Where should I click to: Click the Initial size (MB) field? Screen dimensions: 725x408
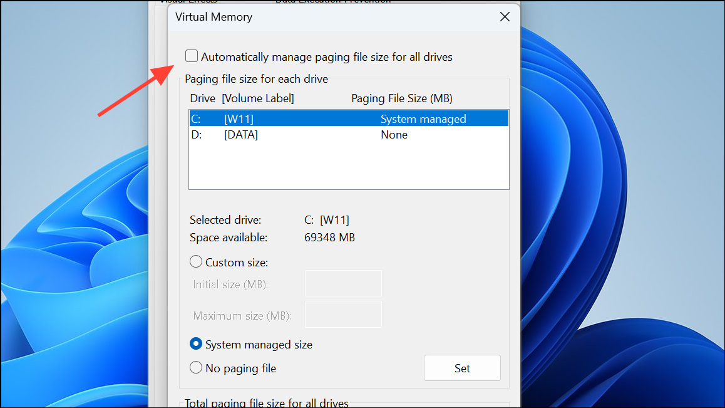tap(343, 283)
